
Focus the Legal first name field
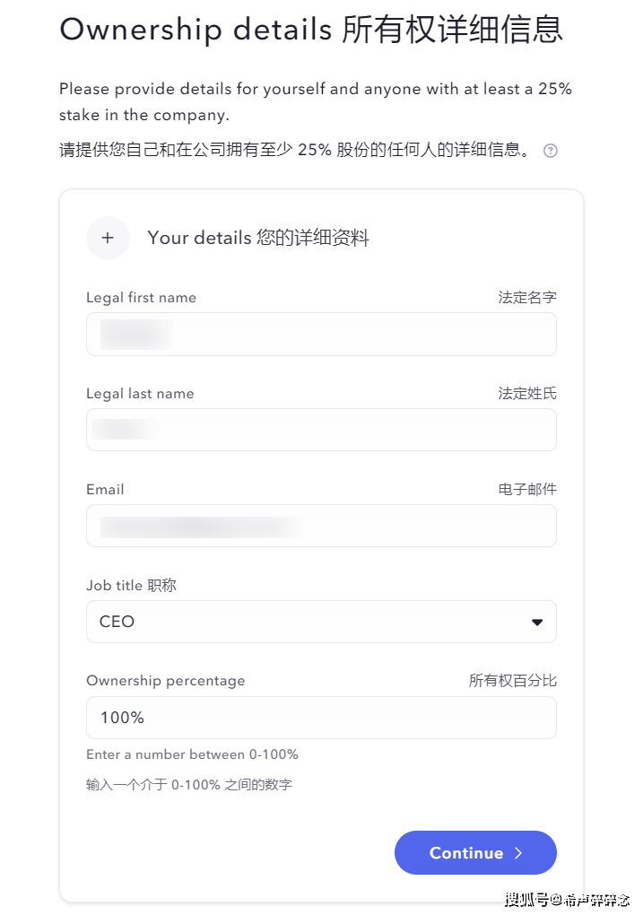(321, 334)
